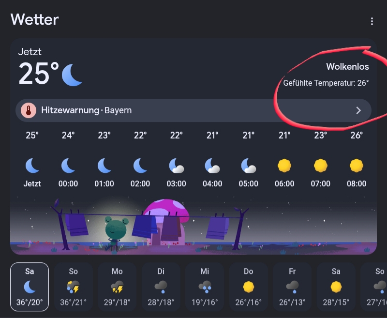
Task: Click the cloudy moon icon above 05:00
Action: pyautogui.click(x=248, y=166)
